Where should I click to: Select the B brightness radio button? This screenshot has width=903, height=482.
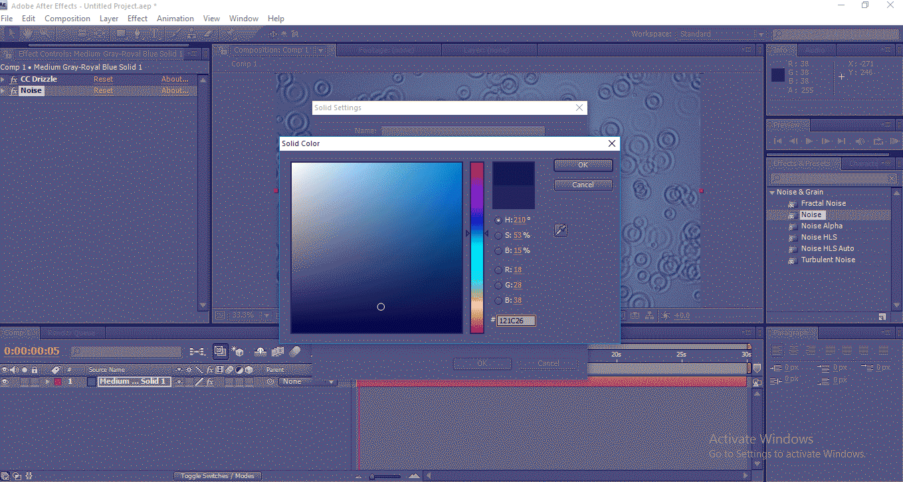[x=498, y=251]
